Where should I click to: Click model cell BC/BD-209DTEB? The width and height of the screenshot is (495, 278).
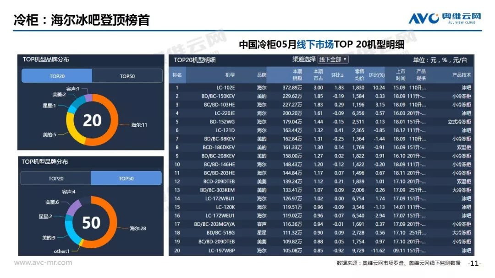point(217,241)
